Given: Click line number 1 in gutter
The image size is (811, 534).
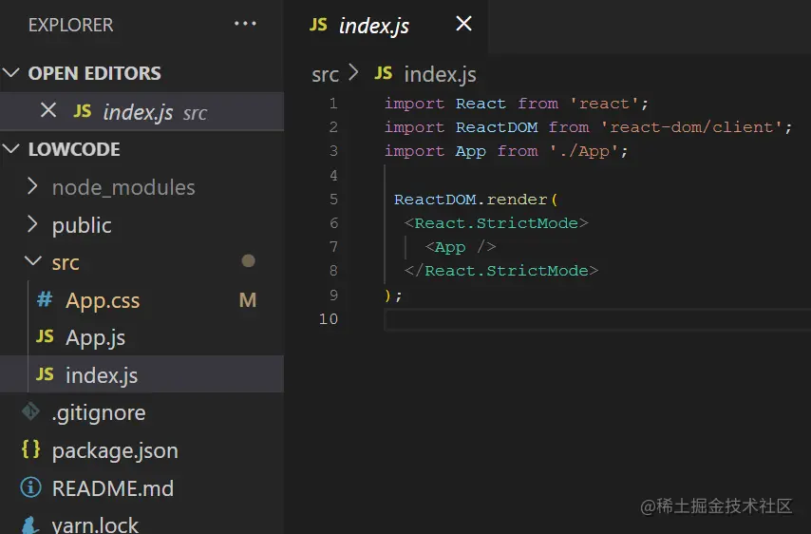Looking at the screenshot, I should pyautogui.click(x=333, y=104).
